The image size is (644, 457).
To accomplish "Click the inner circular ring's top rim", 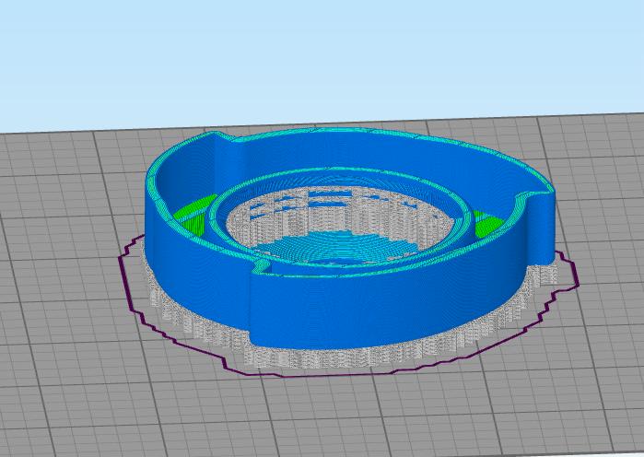I will 341,170.
